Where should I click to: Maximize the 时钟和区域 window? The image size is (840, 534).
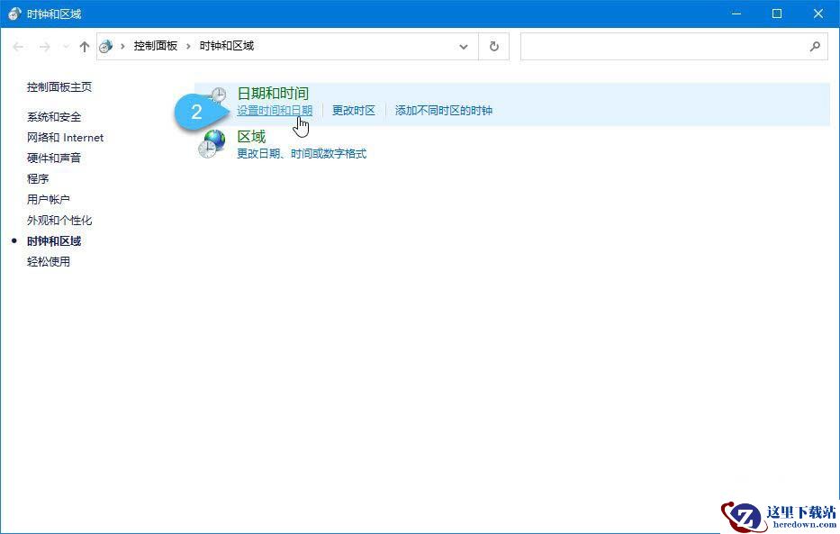pyautogui.click(x=777, y=14)
